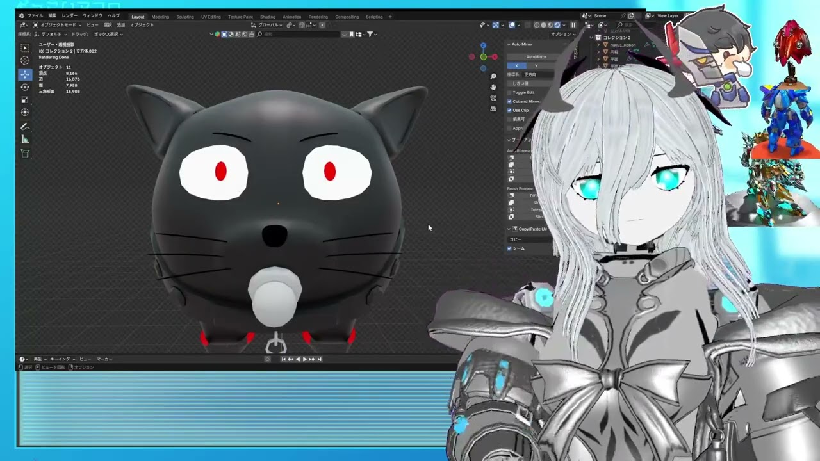
Task: Open the ファイル menu
Action: click(x=35, y=16)
